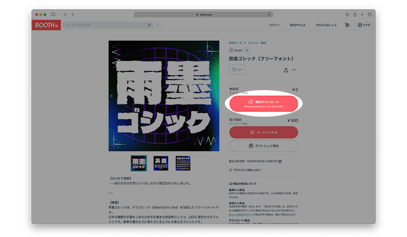
Task: Open the 作品を出品しよう link
Action: [x=326, y=25]
